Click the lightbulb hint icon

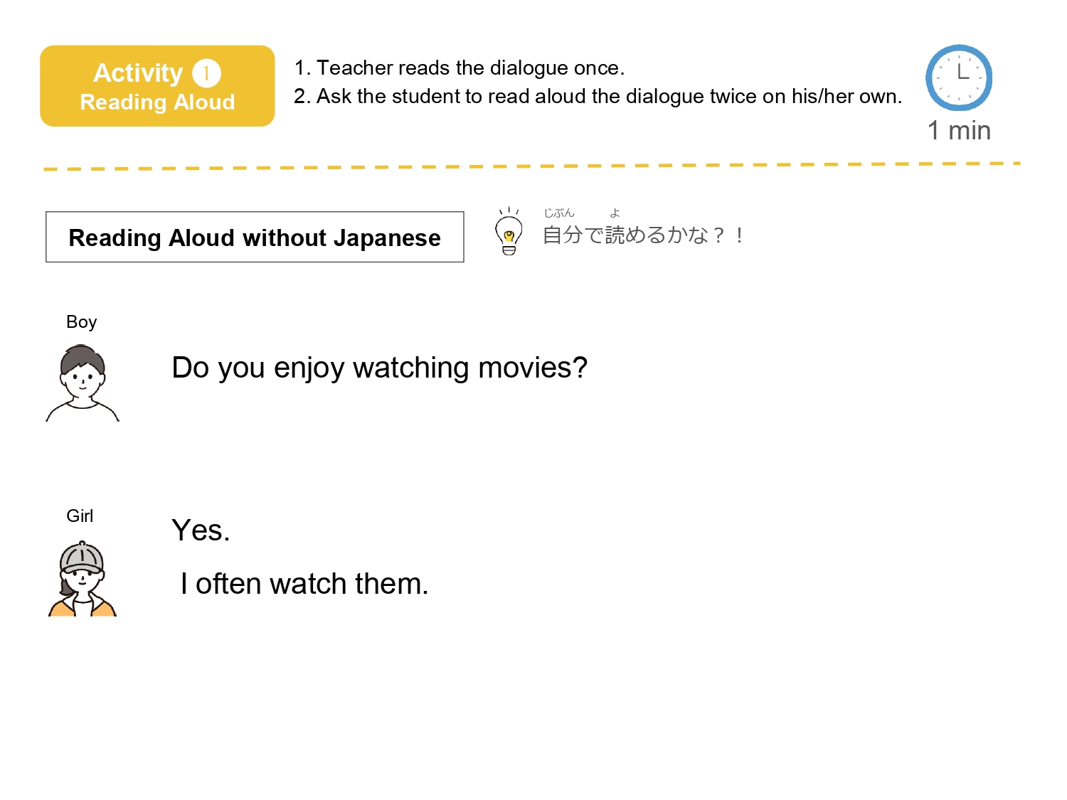[509, 233]
